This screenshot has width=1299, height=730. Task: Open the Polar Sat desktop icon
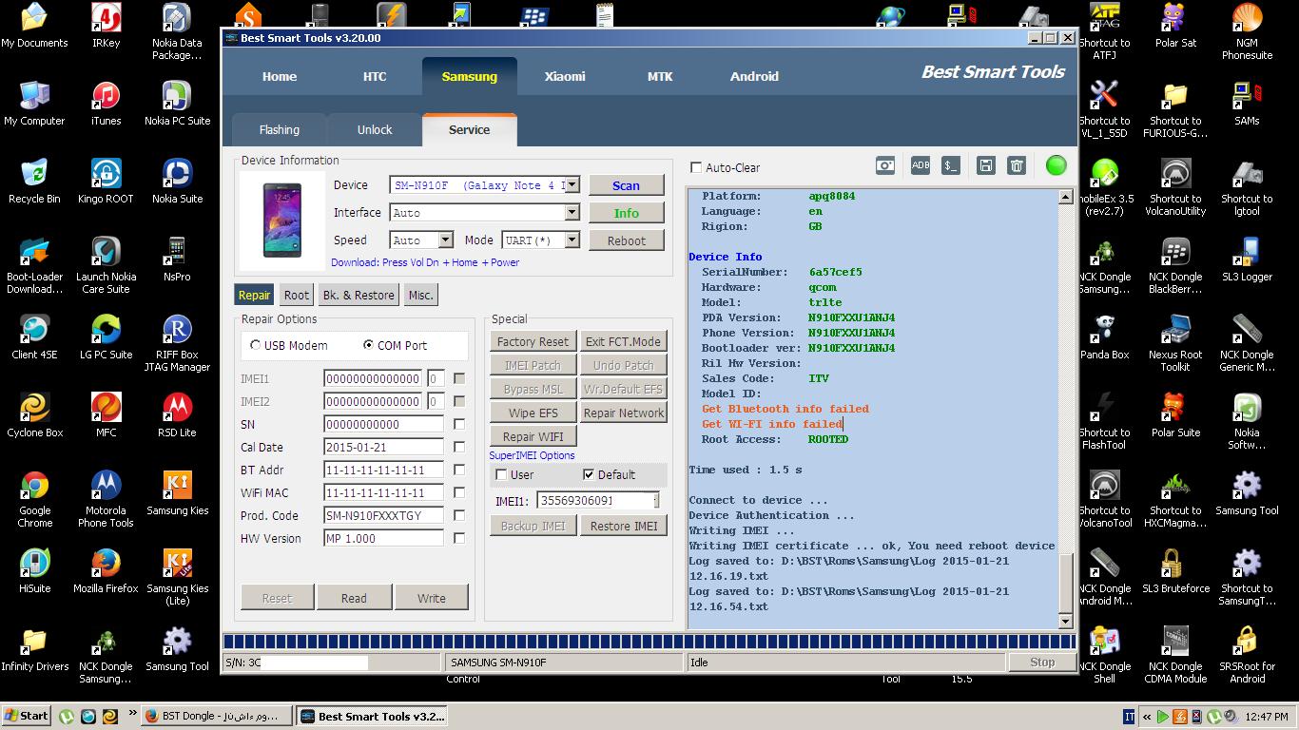coord(1175,26)
